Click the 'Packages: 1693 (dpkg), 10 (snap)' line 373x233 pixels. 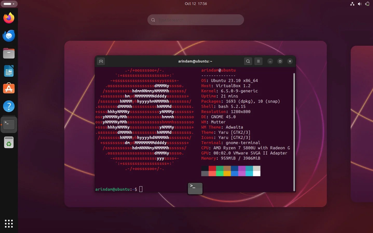241,101
